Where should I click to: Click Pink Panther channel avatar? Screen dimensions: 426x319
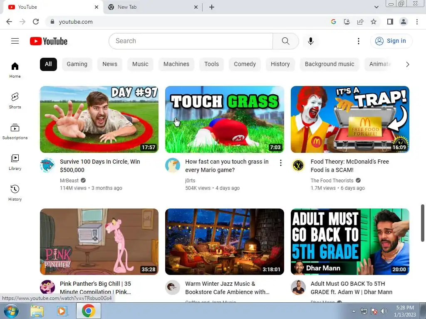[x=47, y=287]
